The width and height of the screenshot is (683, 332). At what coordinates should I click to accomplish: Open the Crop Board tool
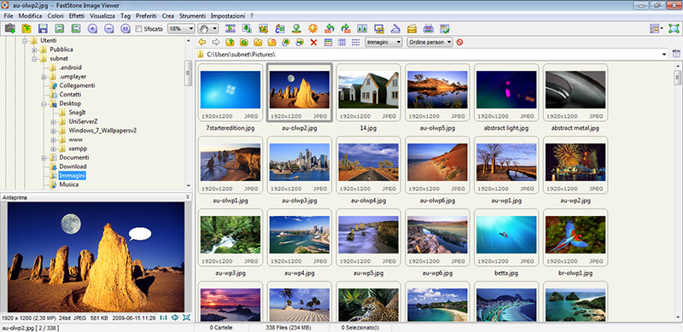coord(263,29)
